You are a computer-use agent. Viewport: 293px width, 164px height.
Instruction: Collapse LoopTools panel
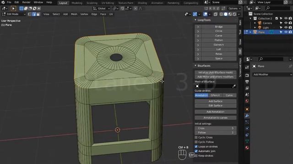(x=195, y=20)
